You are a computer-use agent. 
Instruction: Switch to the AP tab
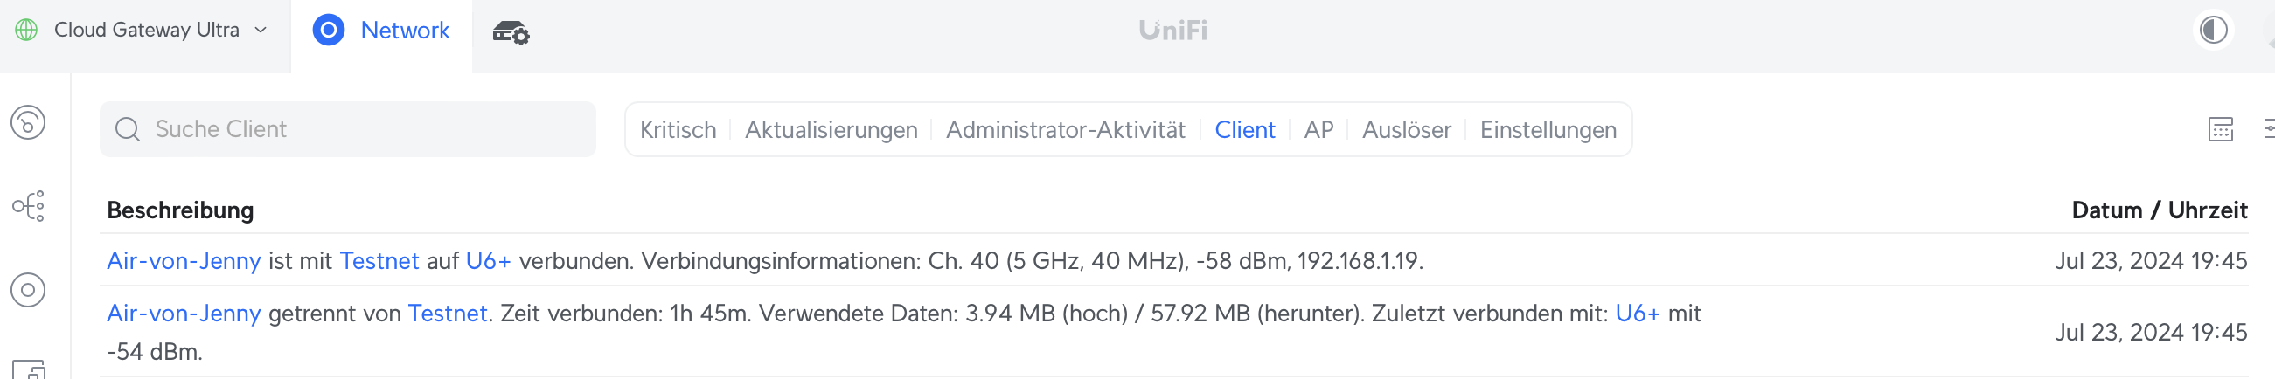pos(1318,129)
